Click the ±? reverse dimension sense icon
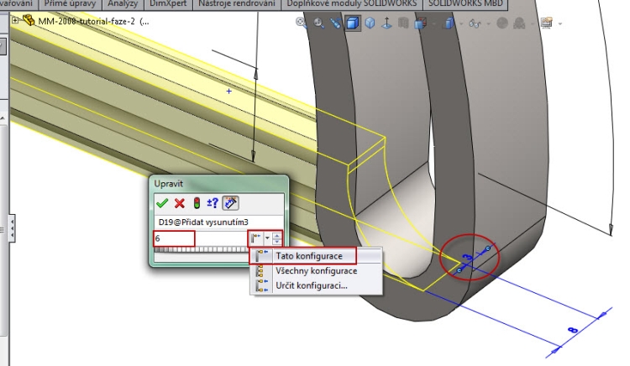Screen dimensions: 630x366 (x=213, y=203)
